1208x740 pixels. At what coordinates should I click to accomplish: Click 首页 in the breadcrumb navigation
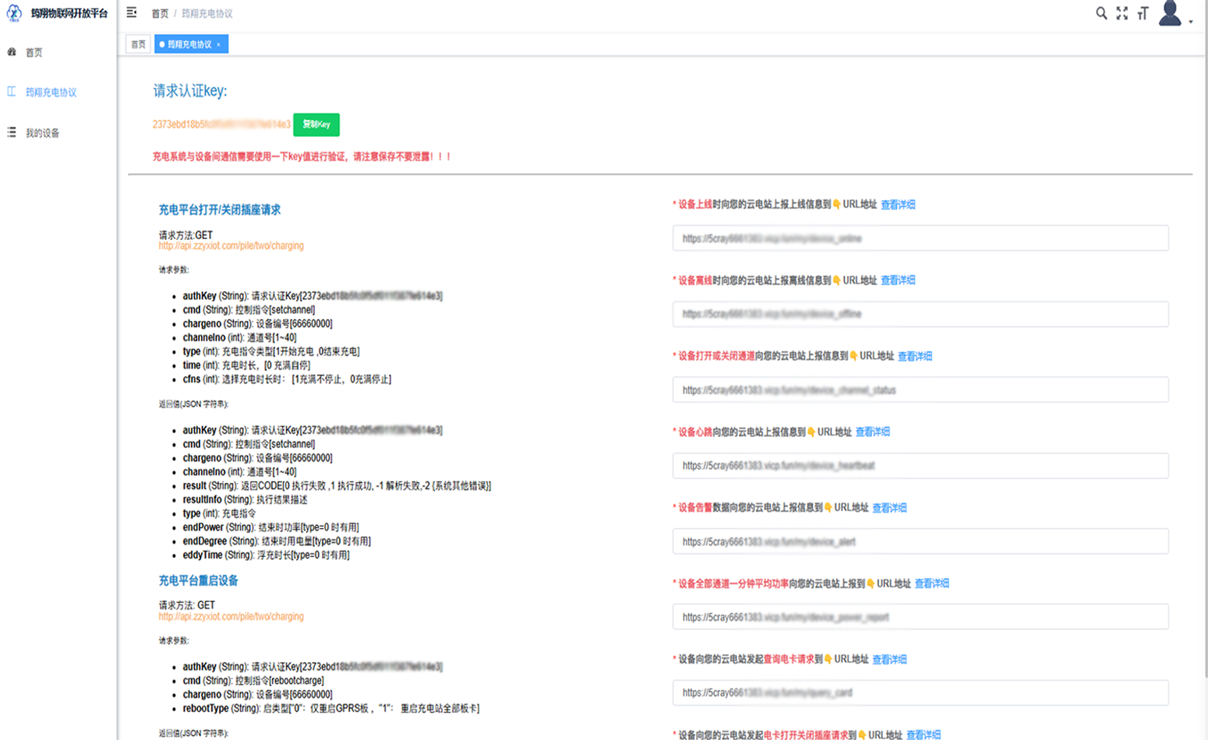pos(161,12)
